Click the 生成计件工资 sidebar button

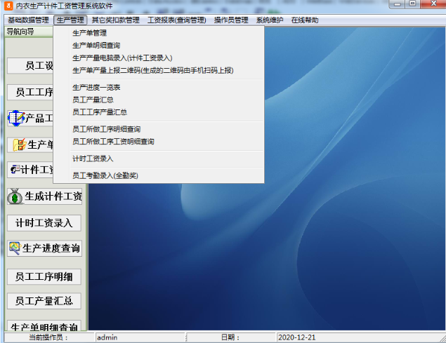(44, 196)
